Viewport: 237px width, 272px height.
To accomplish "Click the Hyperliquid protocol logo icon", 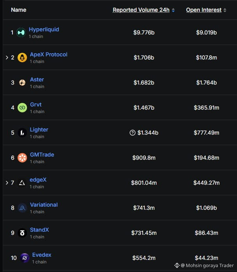I will click(21, 32).
